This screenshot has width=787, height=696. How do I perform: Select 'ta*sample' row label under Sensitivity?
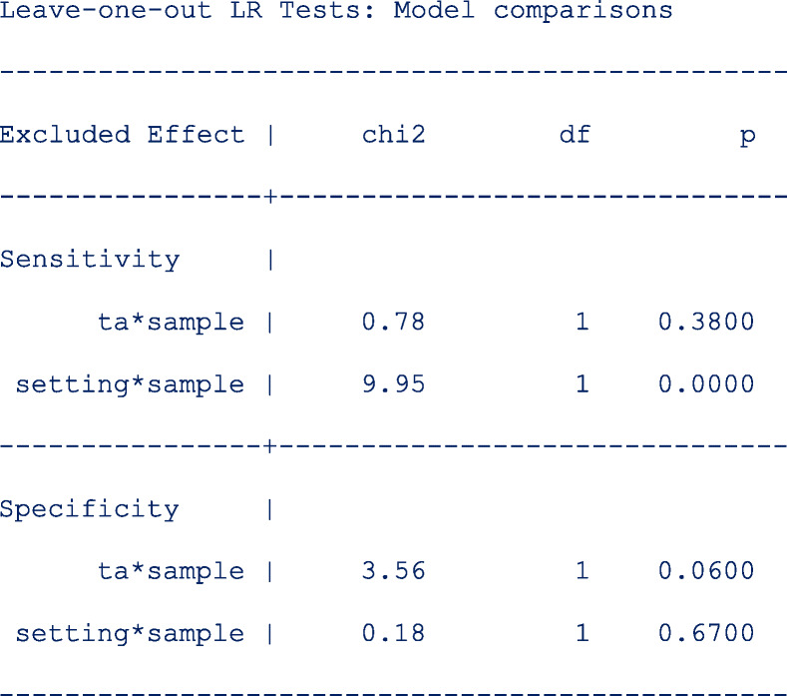171,322
